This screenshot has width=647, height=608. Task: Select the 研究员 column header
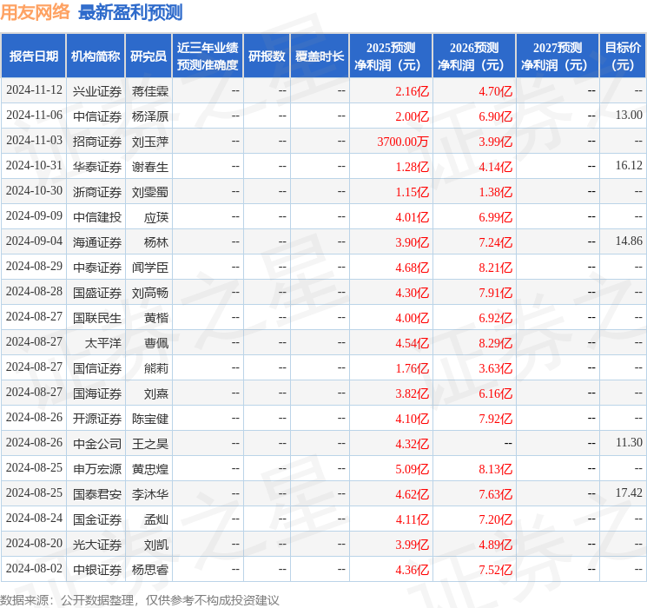[149, 56]
